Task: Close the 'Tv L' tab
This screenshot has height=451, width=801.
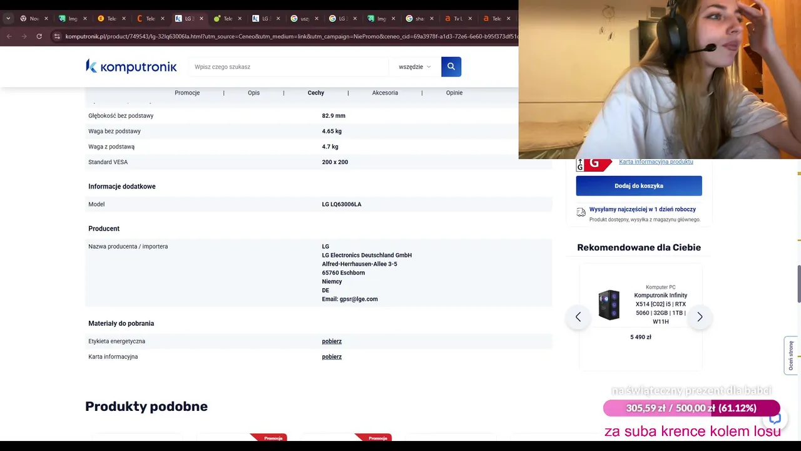Action: point(471,19)
